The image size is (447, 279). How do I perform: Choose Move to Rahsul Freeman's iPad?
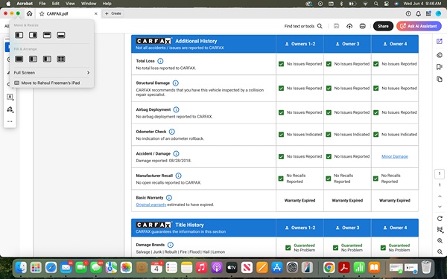pos(51,83)
